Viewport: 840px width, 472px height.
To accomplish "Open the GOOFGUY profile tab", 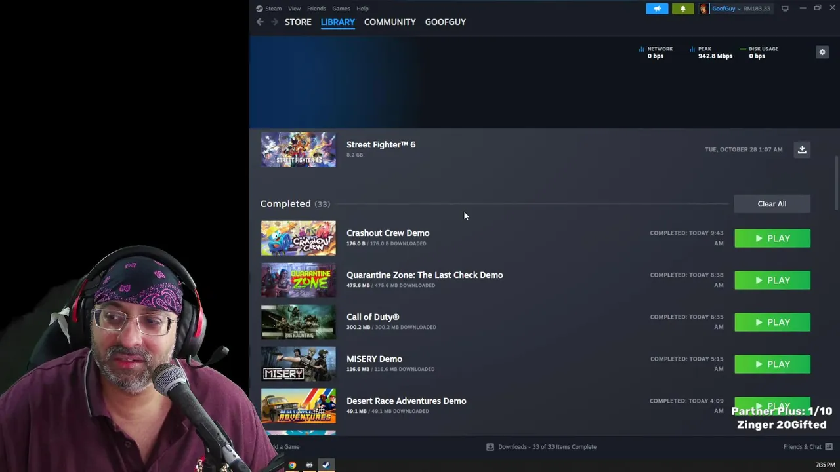I will click(445, 22).
